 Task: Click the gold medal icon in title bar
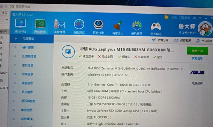tap(166, 17)
